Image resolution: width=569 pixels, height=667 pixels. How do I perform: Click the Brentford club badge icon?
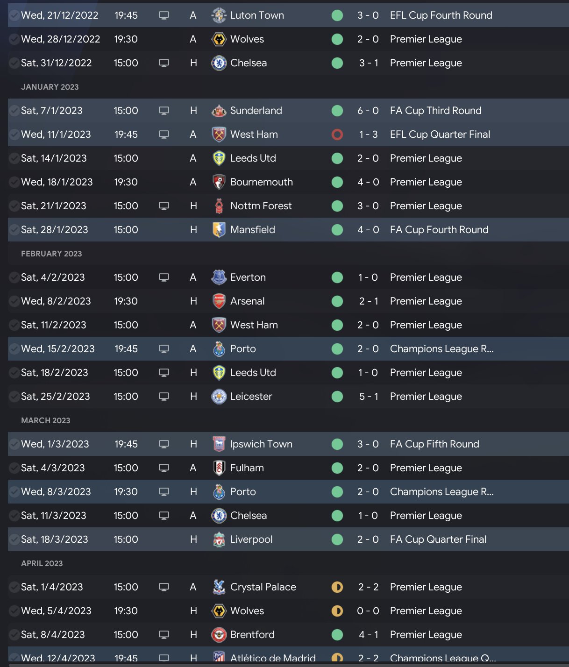[x=219, y=635]
